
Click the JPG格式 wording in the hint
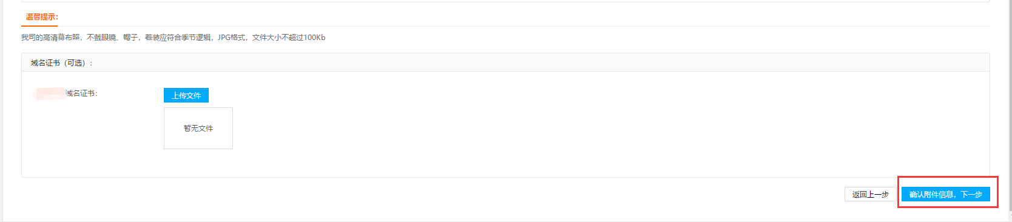tap(232, 38)
